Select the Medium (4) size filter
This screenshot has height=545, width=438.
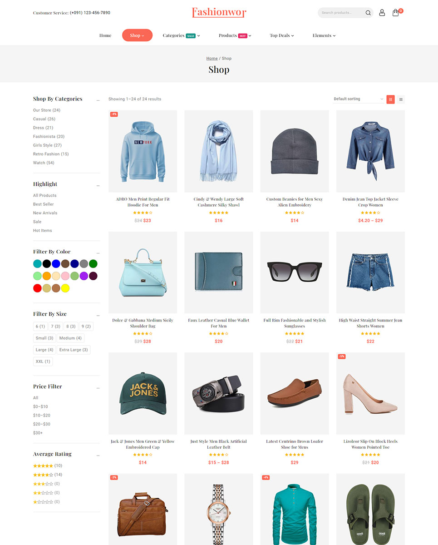[70, 338]
